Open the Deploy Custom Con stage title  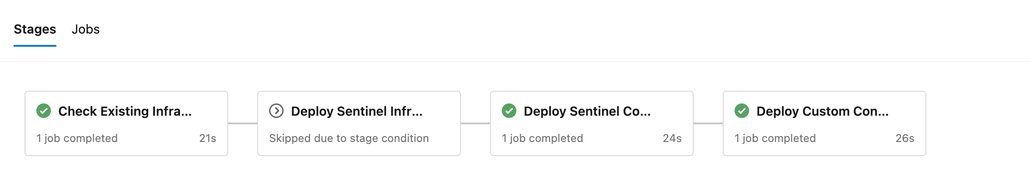click(822, 111)
